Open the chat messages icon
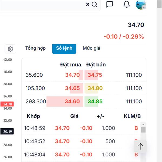The width and height of the screenshot is (162, 162). (x=110, y=4)
